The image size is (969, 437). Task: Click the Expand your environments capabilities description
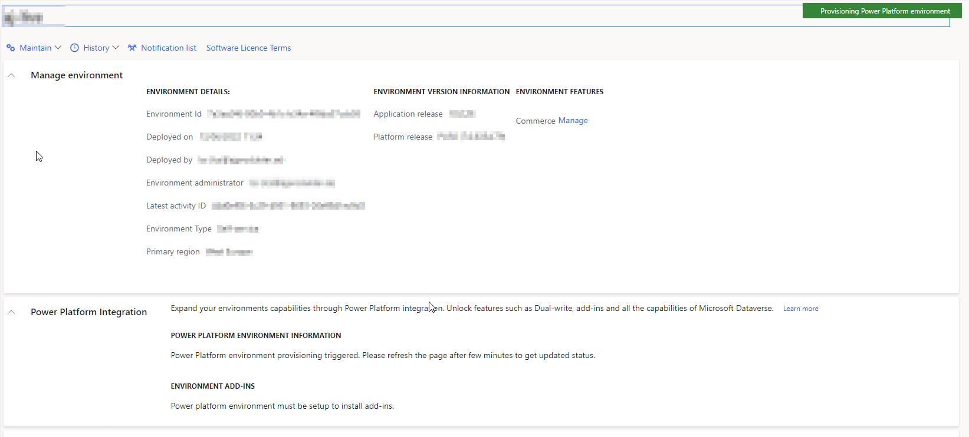(472, 309)
